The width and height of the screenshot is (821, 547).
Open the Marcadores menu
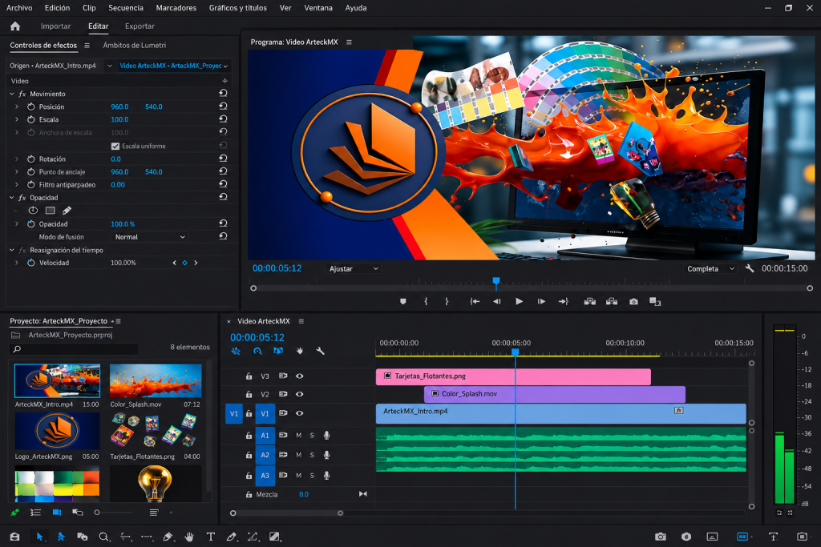[x=176, y=8]
